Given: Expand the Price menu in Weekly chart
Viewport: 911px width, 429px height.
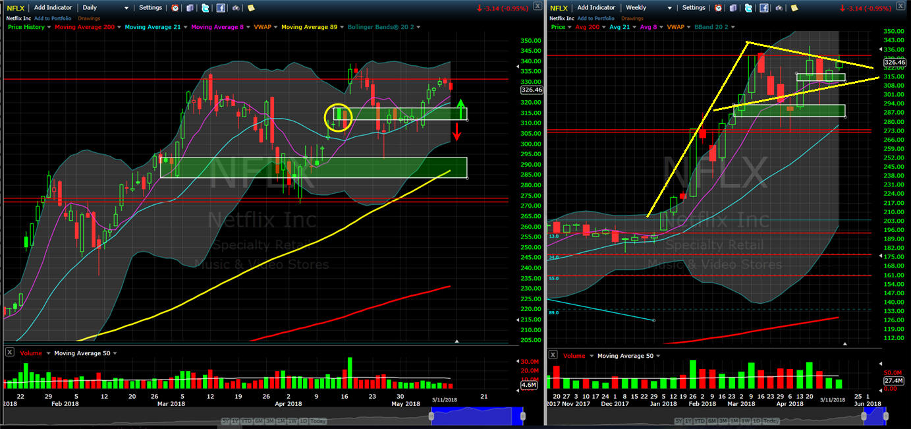Looking at the screenshot, I should point(570,27).
